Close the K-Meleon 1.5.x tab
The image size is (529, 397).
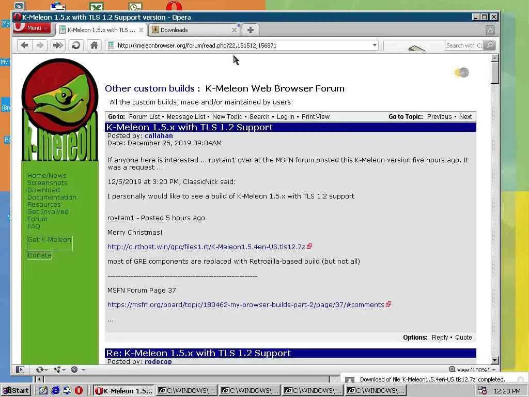[142, 30]
